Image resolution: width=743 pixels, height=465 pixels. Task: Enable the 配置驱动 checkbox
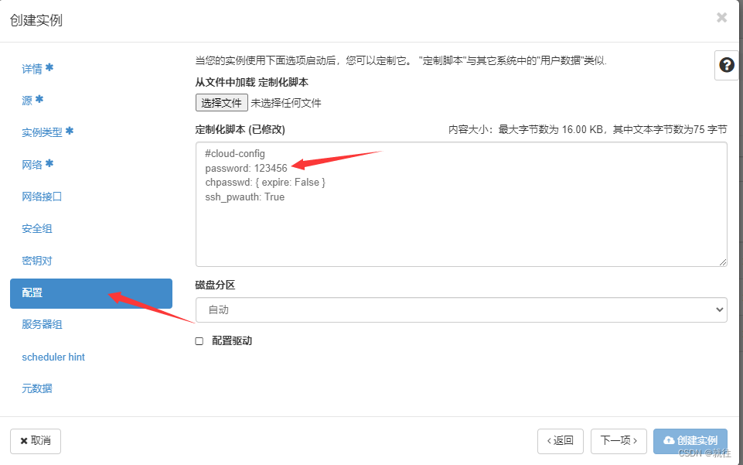click(199, 340)
